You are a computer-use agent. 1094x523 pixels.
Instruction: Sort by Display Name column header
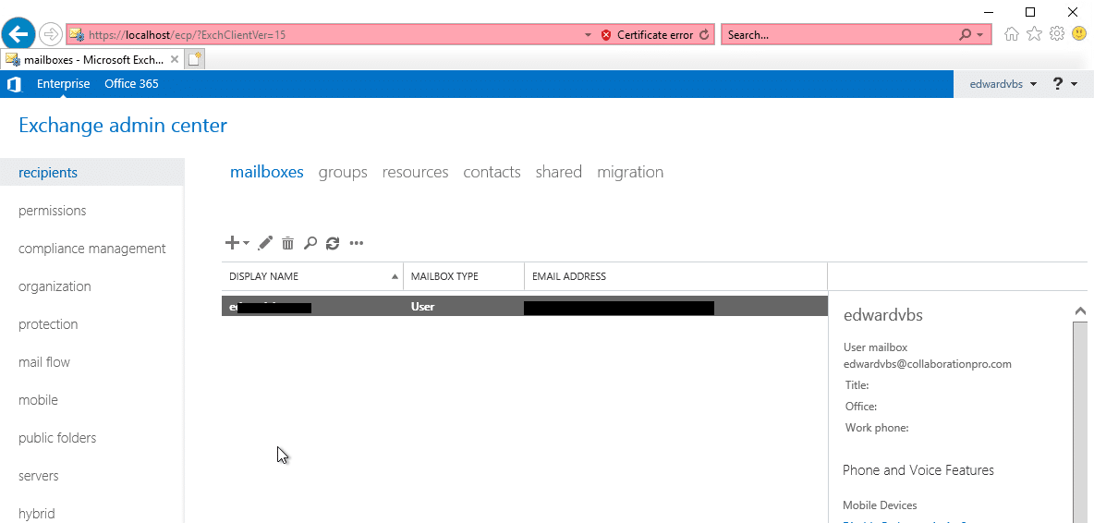click(264, 276)
